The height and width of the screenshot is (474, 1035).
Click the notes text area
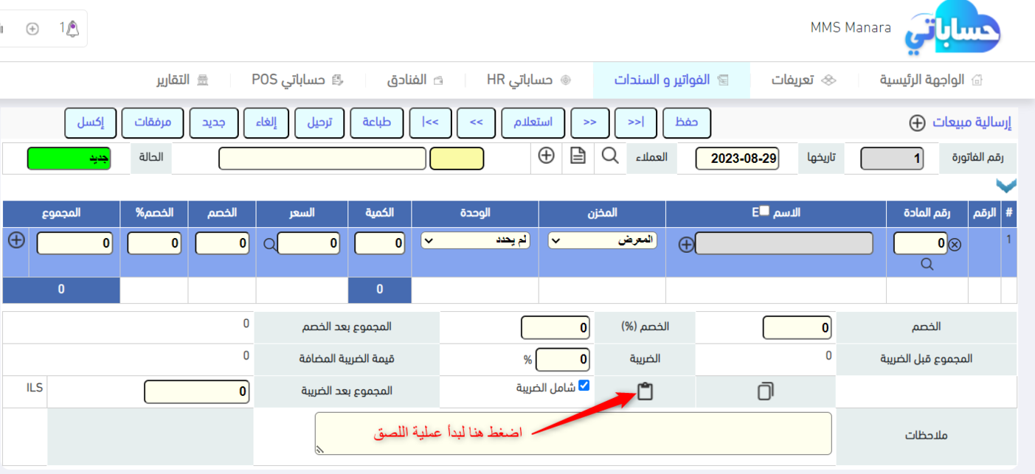572,433
